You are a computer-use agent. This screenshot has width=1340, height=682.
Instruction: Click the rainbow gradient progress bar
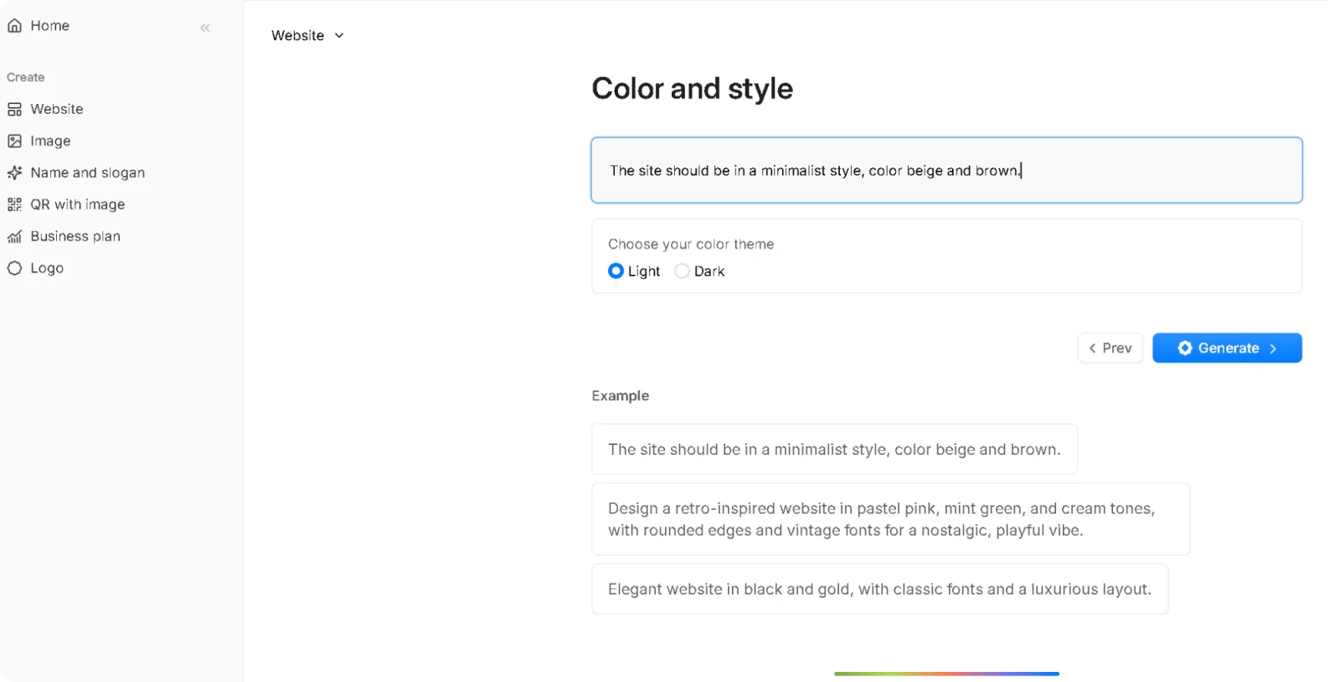pos(946,674)
